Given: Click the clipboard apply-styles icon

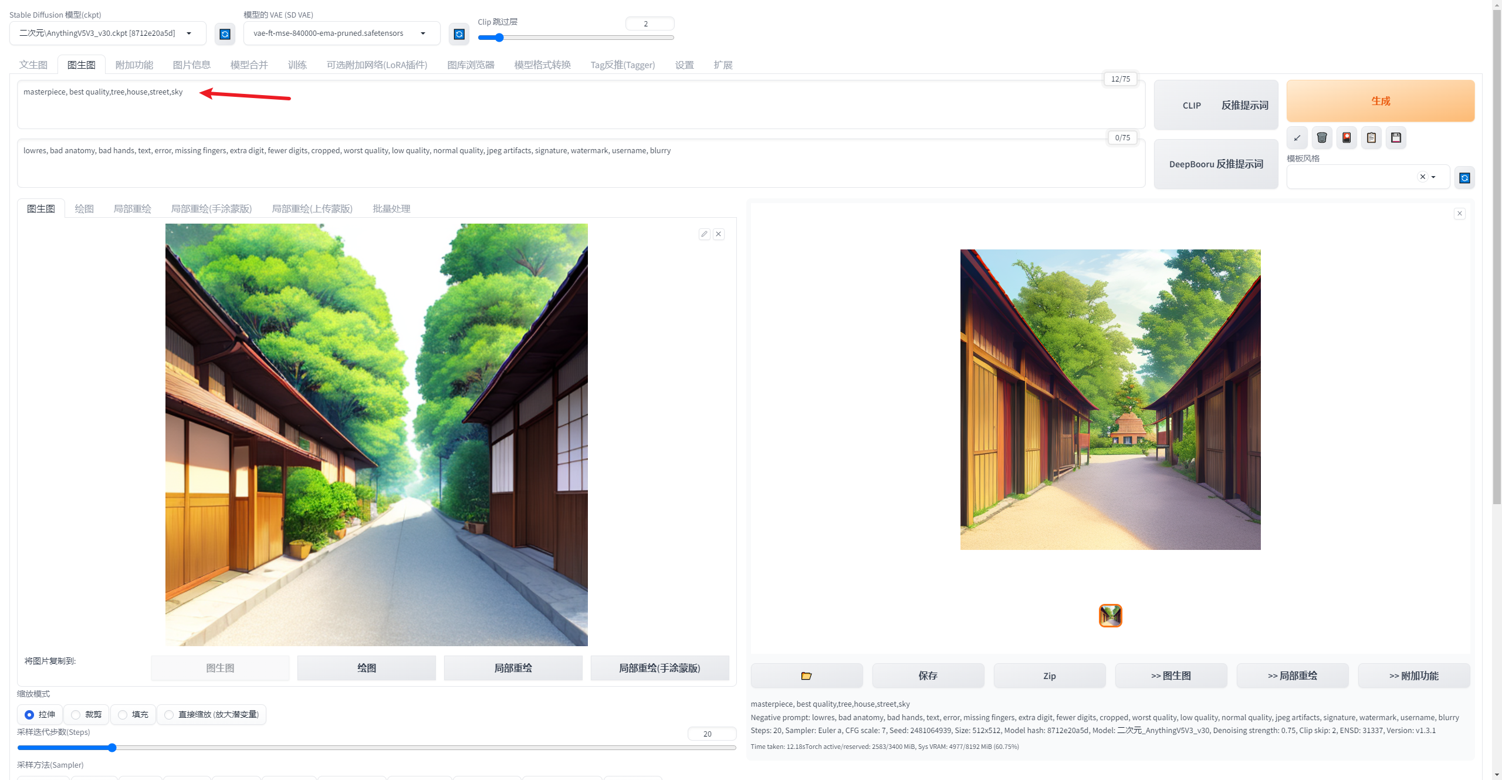Looking at the screenshot, I should pos(1371,138).
